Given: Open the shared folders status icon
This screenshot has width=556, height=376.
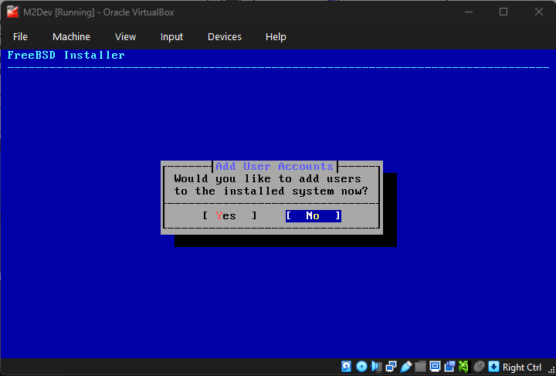Looking at the screenshot, I should pos(420,367).
